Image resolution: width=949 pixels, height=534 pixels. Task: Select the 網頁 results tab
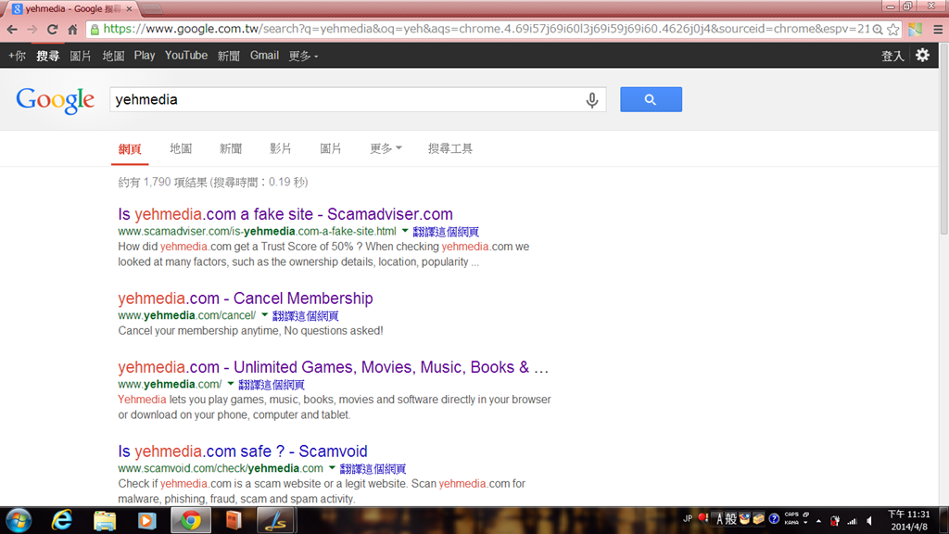pyautogui.click(x=130, y=149)
